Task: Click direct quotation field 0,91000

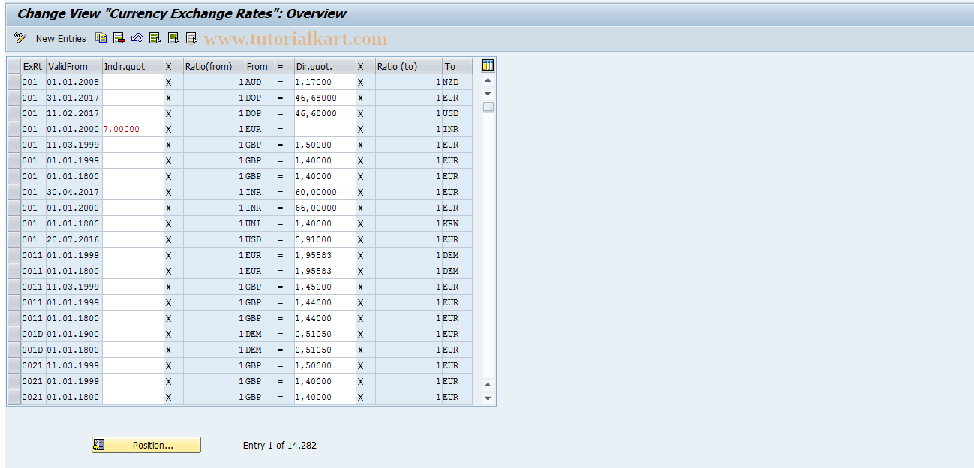Action: click(324, 239)
